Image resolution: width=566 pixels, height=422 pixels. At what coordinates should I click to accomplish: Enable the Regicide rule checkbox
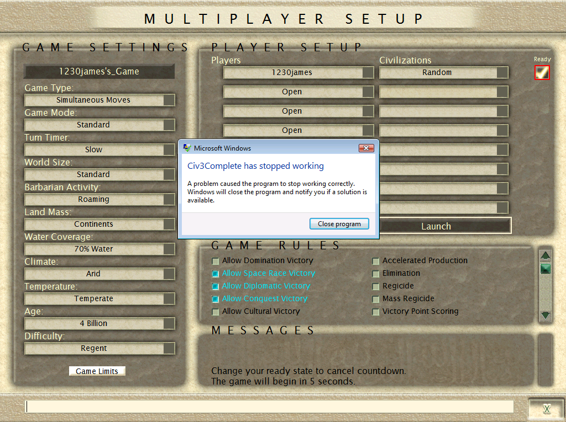376,286
